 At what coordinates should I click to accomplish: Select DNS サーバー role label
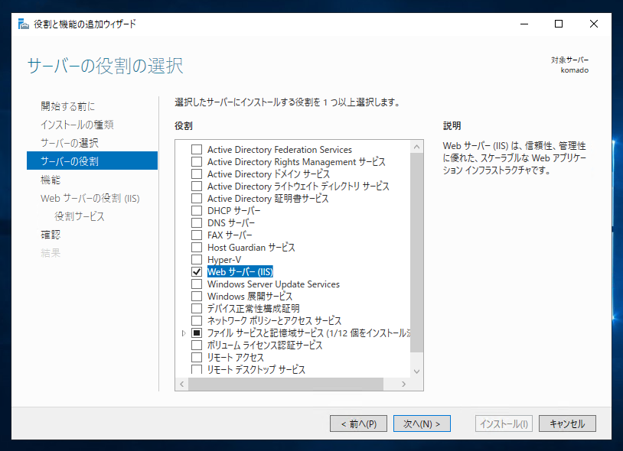231,223
